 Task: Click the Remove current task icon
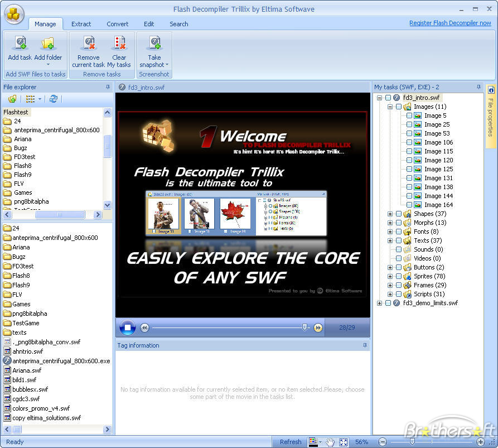pos(89,43)
